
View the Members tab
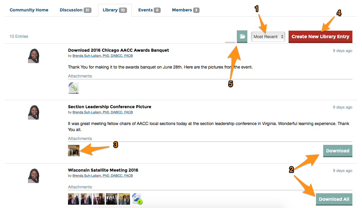pyautogui.click(x=185, y=10)
